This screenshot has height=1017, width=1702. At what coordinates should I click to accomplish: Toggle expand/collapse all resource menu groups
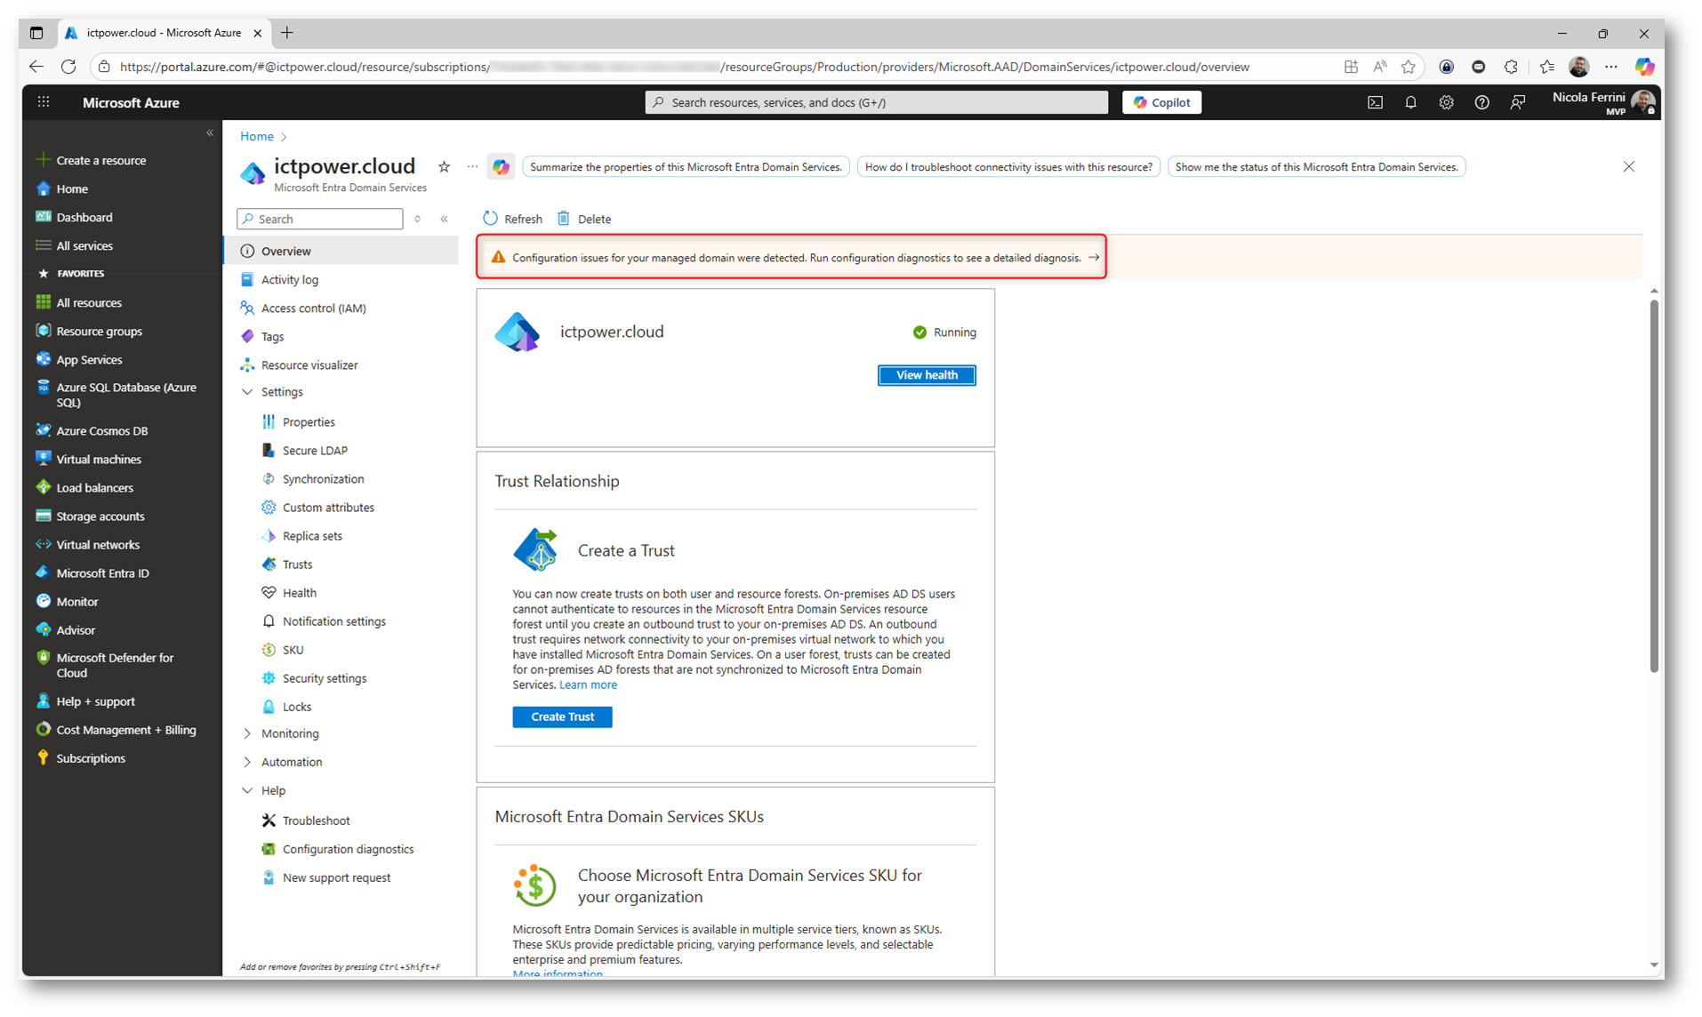[x=417, y=219]
